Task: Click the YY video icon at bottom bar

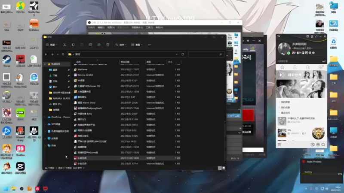Action: (313, 145)
